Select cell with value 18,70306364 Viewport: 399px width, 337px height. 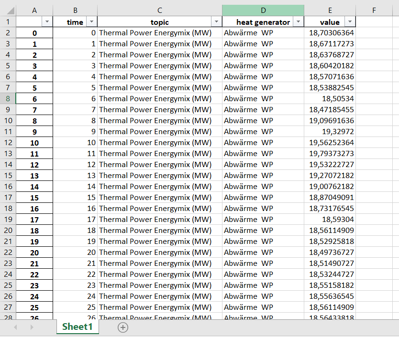[330, 33]
